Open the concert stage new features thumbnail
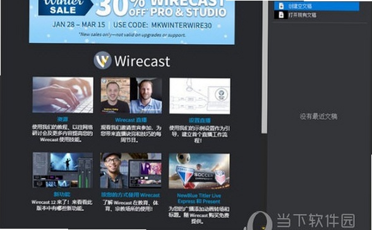372x230 pixels. point(63,170)
